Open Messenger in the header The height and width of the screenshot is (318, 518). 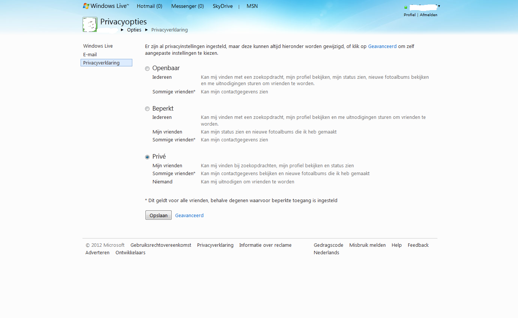coord(187,6)
